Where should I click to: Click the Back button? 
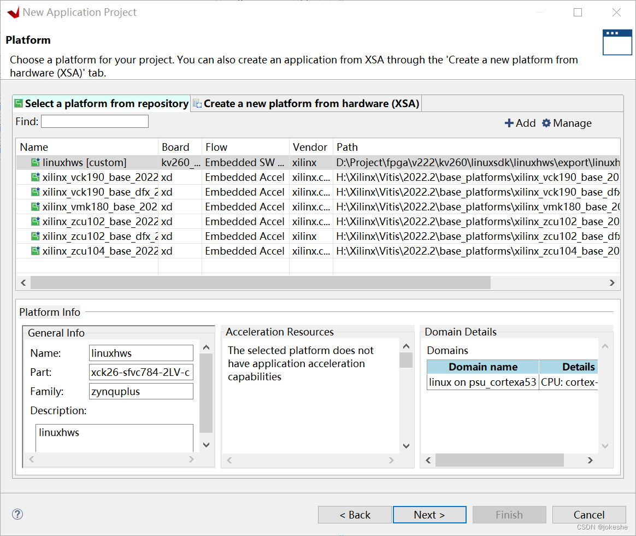click(x=355, y=514)
